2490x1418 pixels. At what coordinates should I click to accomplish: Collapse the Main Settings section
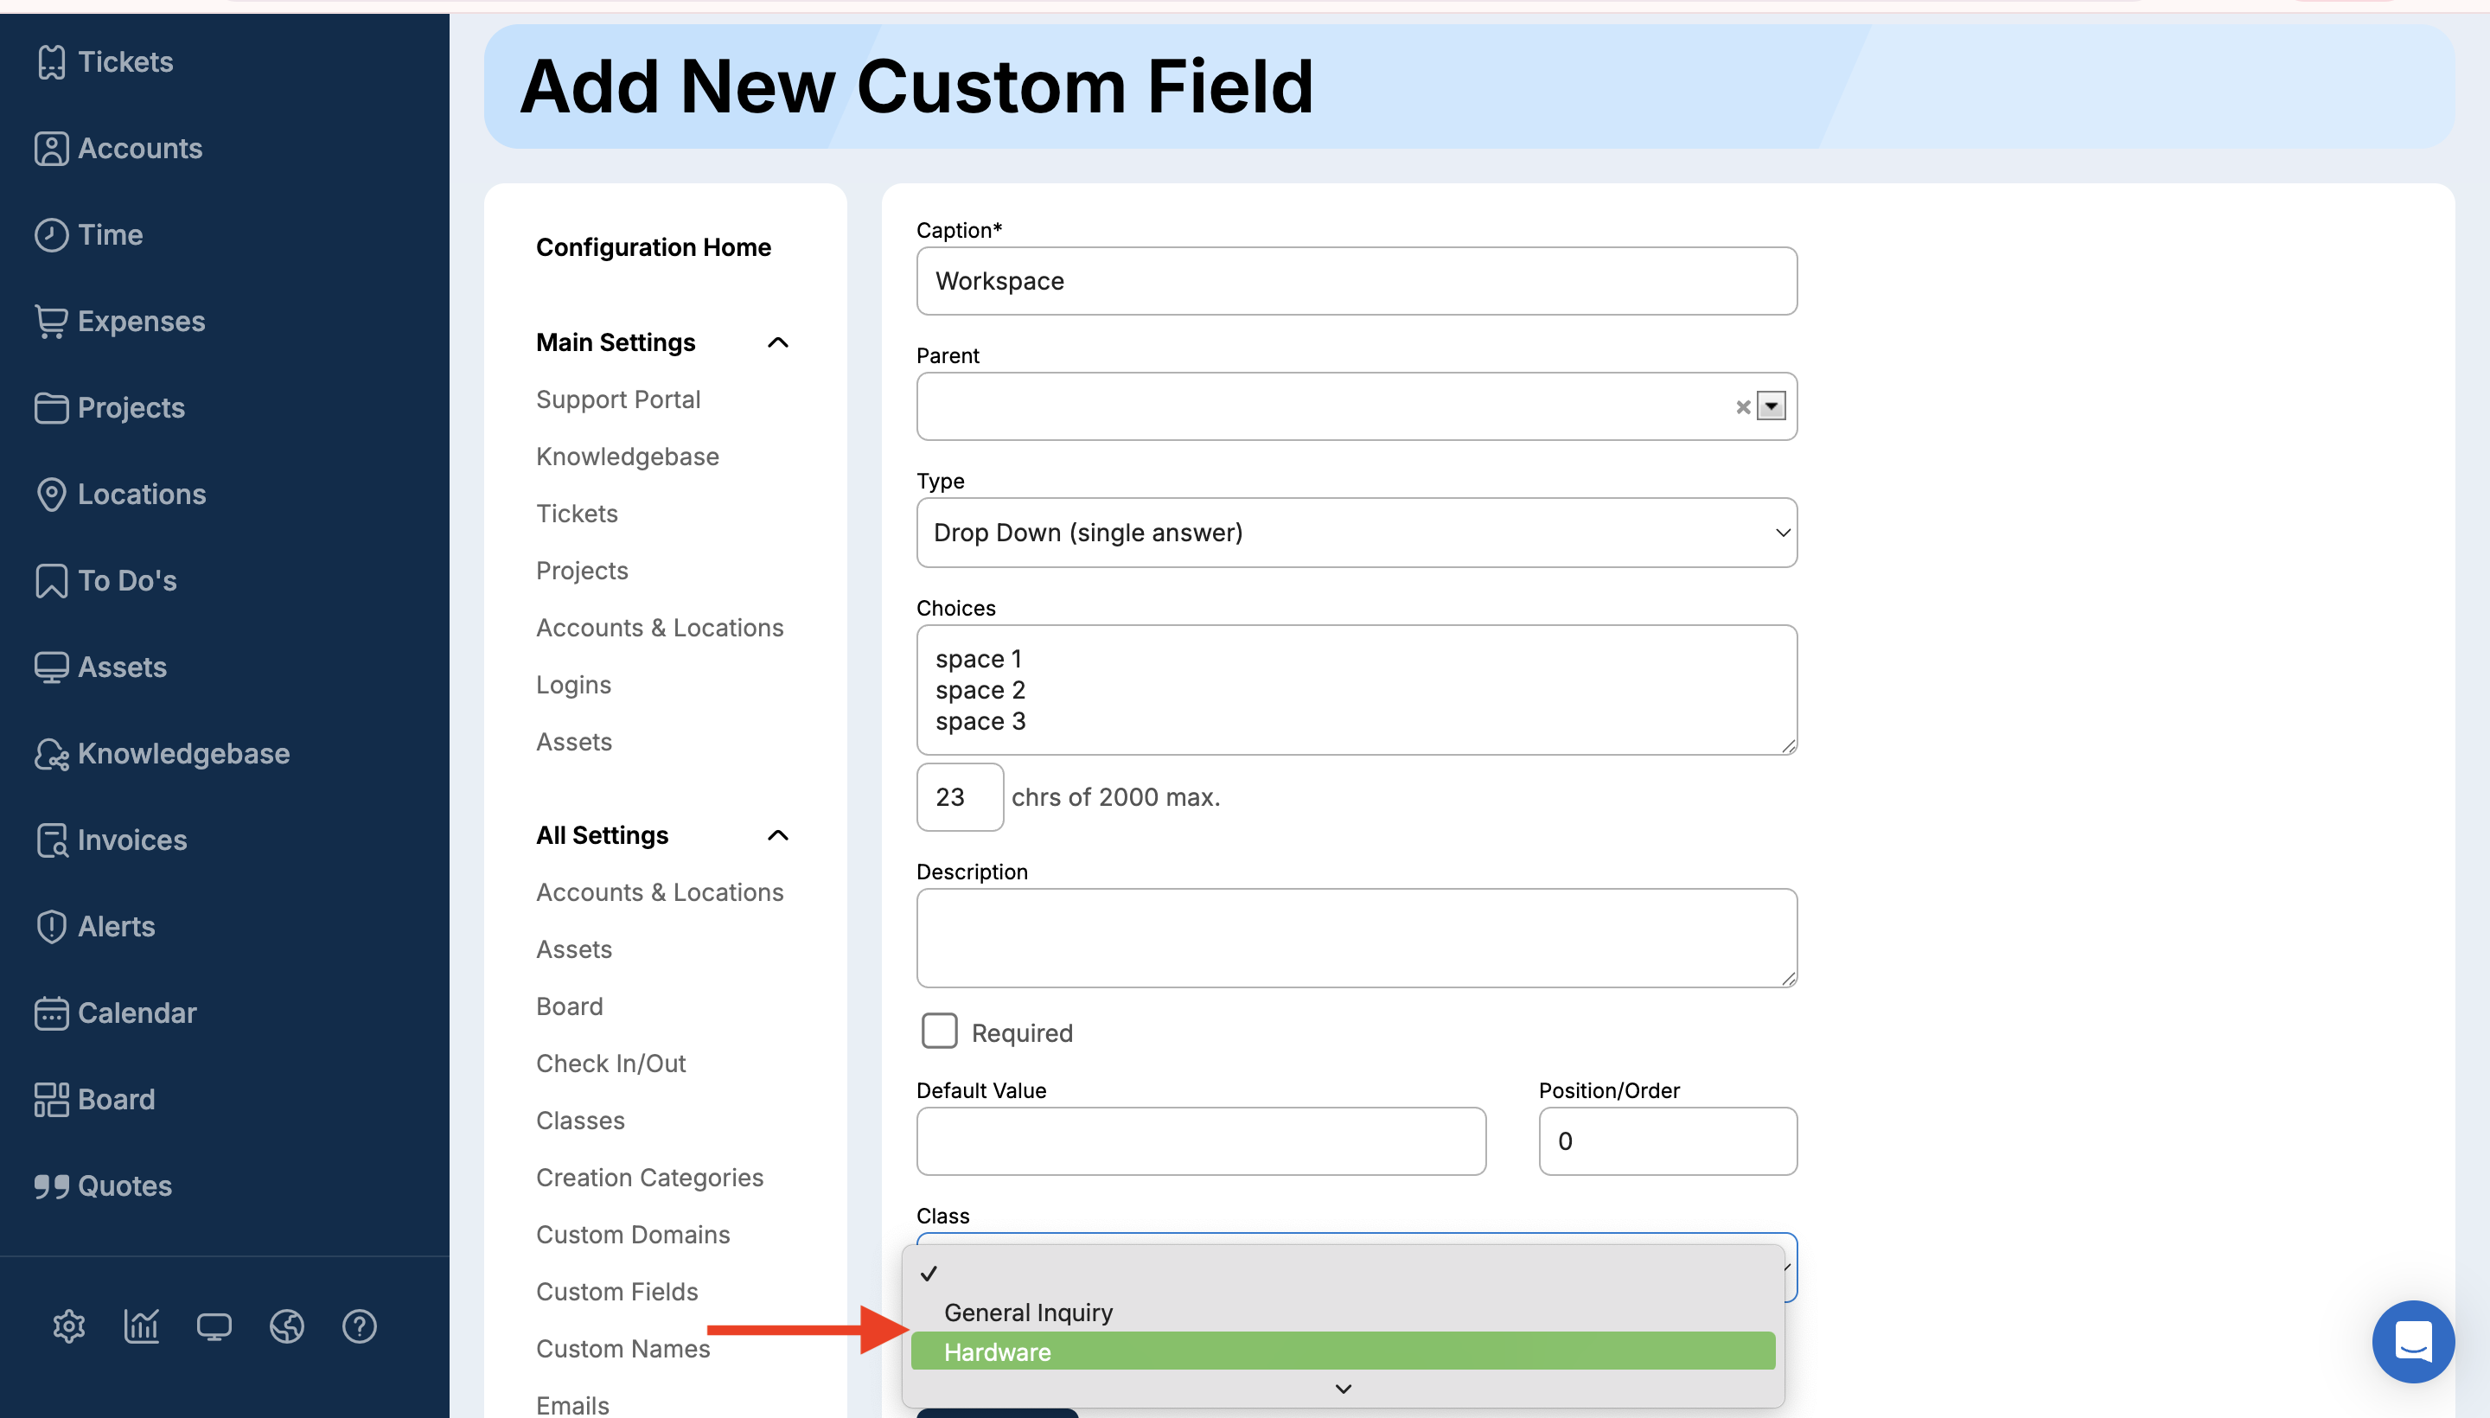pyautogui.click(x=777, y=342)
